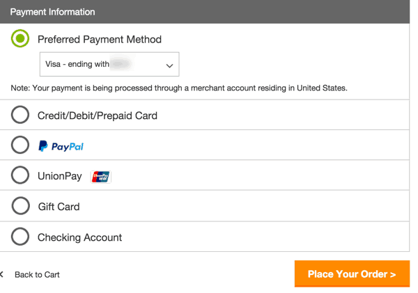The height and width of the screenshot is (293, 418).
Task: Click the Credit/Debit/Prepaid Card label
Action: [98, 116]
